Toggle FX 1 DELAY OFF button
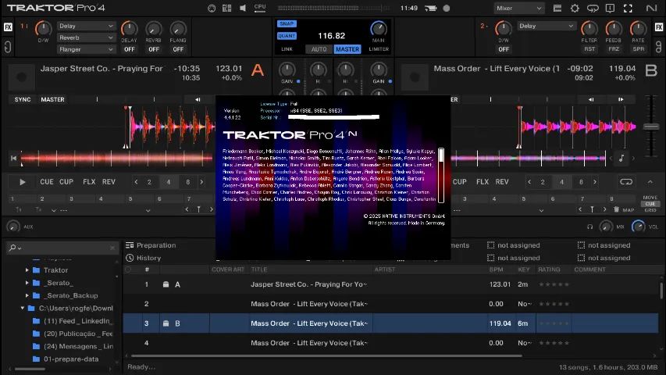This screenshot has width=666, height=375. pyautogui.click(x=129, y=49)
